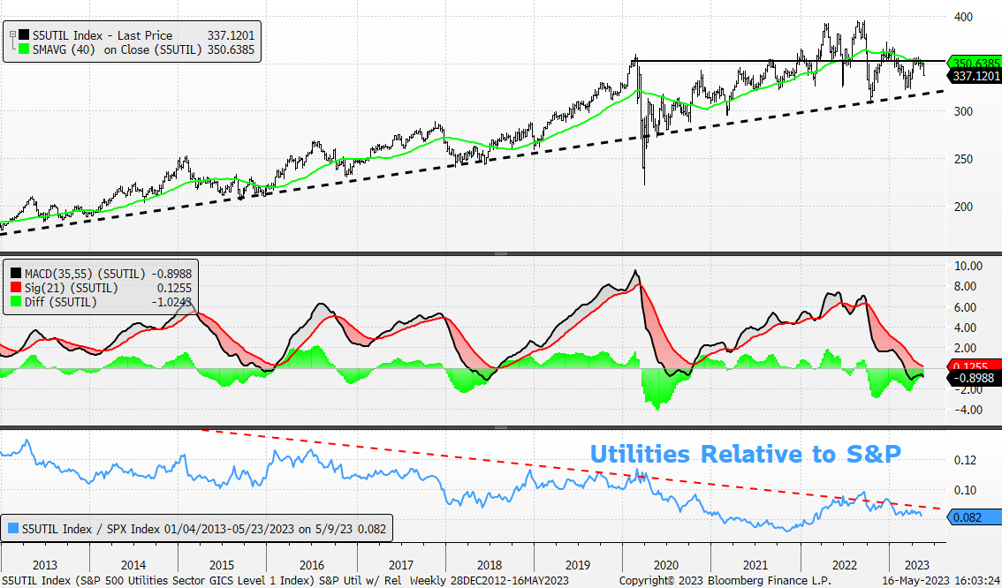Click the "Weekly 28DEC2012-16MAY2023" footer range text
The height and width of the screenshot is (588, 1002).
click(489, 580)
